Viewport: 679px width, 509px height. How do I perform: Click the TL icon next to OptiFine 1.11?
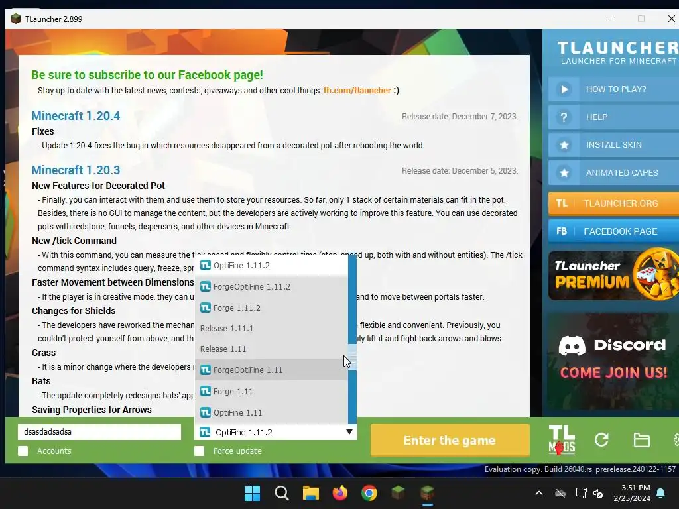206,412
